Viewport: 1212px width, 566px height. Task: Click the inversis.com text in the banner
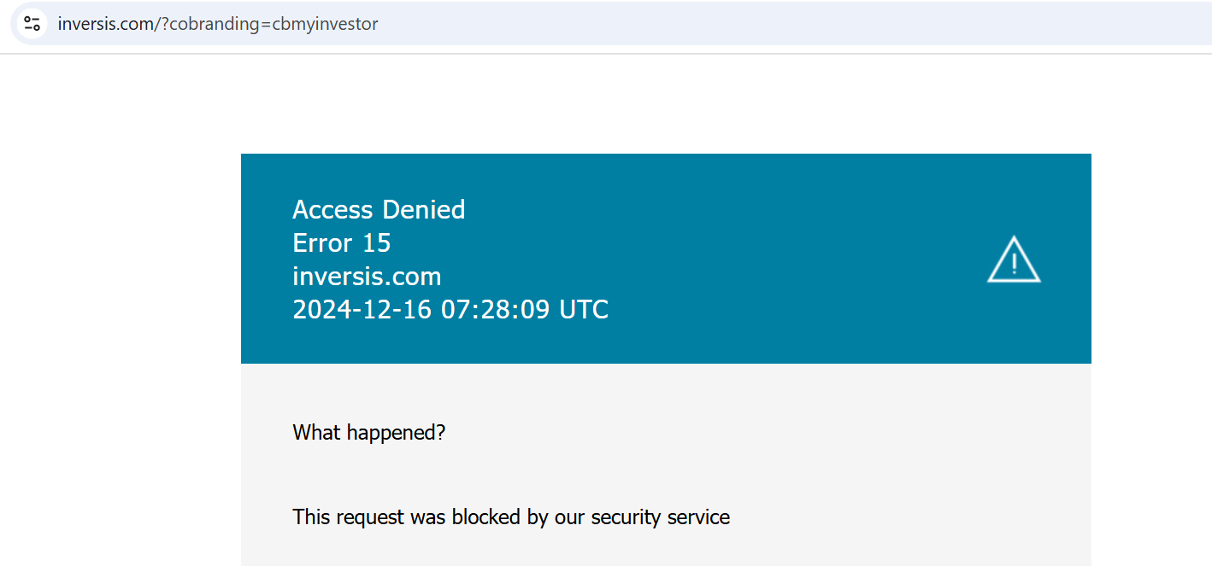(x=367, y=277)
